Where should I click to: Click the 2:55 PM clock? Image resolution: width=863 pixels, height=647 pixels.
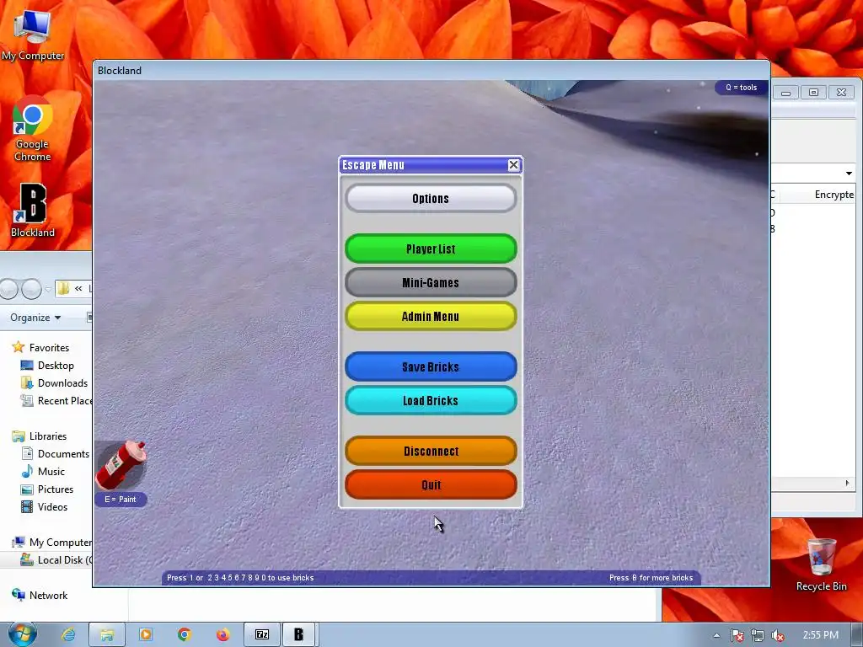[820, 635]
